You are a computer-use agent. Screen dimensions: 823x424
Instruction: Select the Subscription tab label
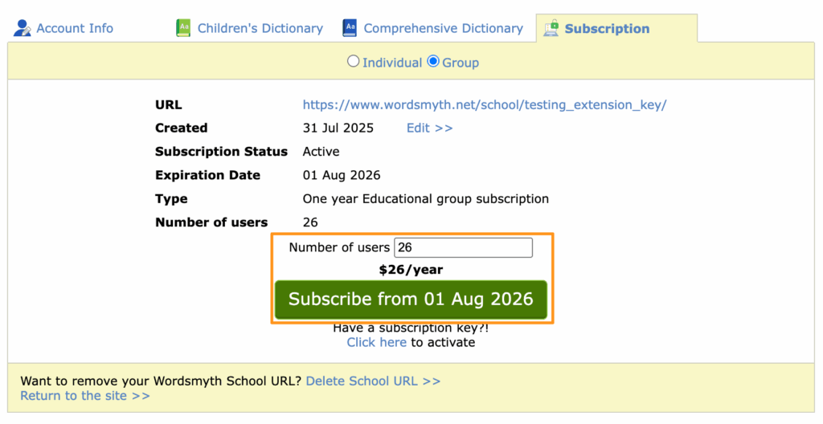click(607, 28)
